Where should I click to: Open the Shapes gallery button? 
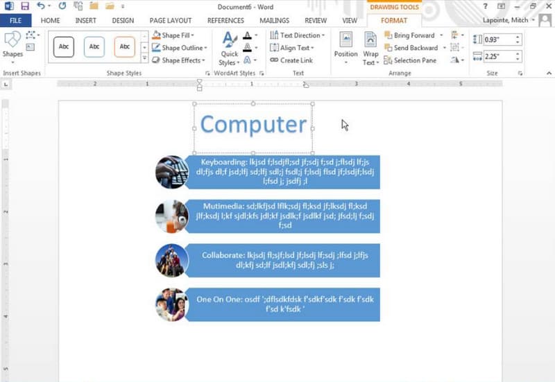click(x=12, y=47)
